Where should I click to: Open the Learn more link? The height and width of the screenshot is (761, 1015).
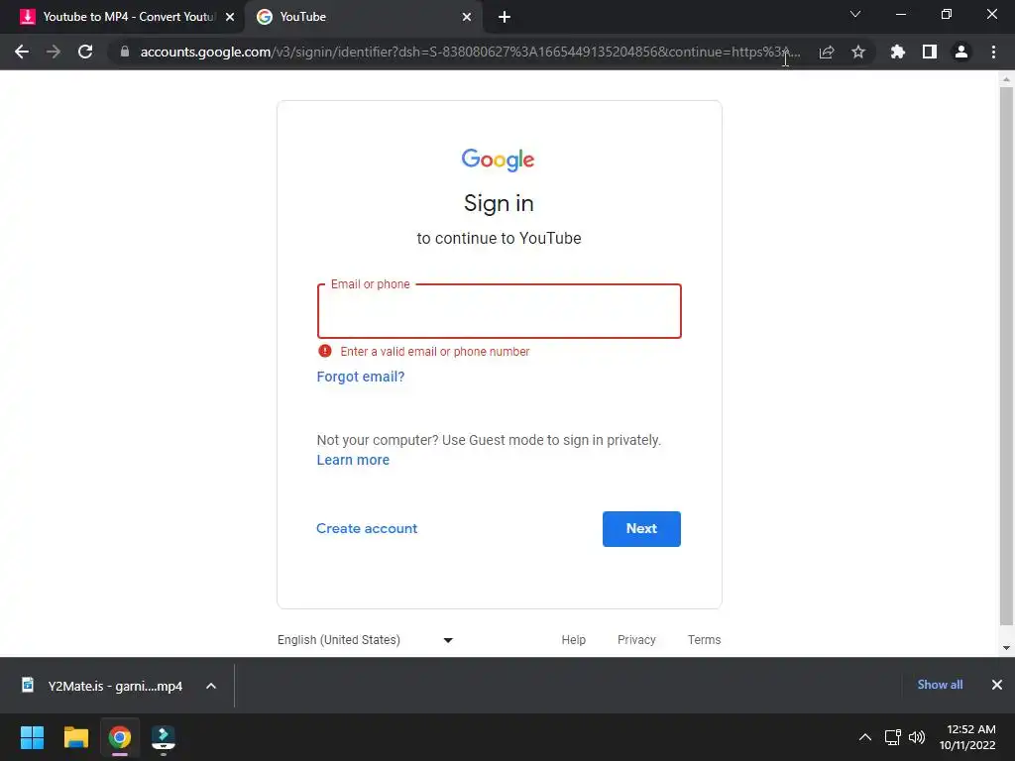pyautogui.click(x=353, y=460)
